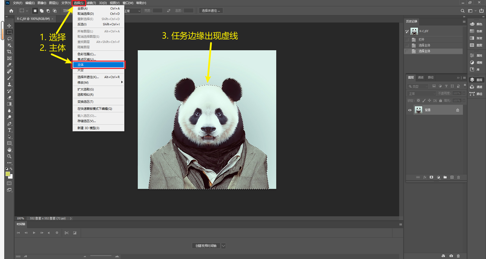Create a new layer icon
The image size is (486, 259).
pos(452,177)
